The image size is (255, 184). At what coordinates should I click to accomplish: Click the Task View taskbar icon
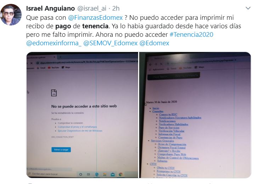(89, 174)
